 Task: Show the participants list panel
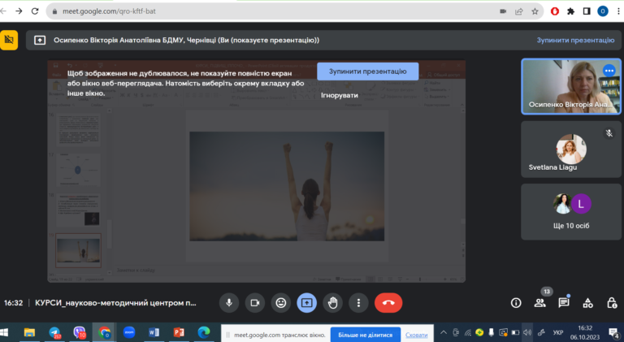(539, 302)
